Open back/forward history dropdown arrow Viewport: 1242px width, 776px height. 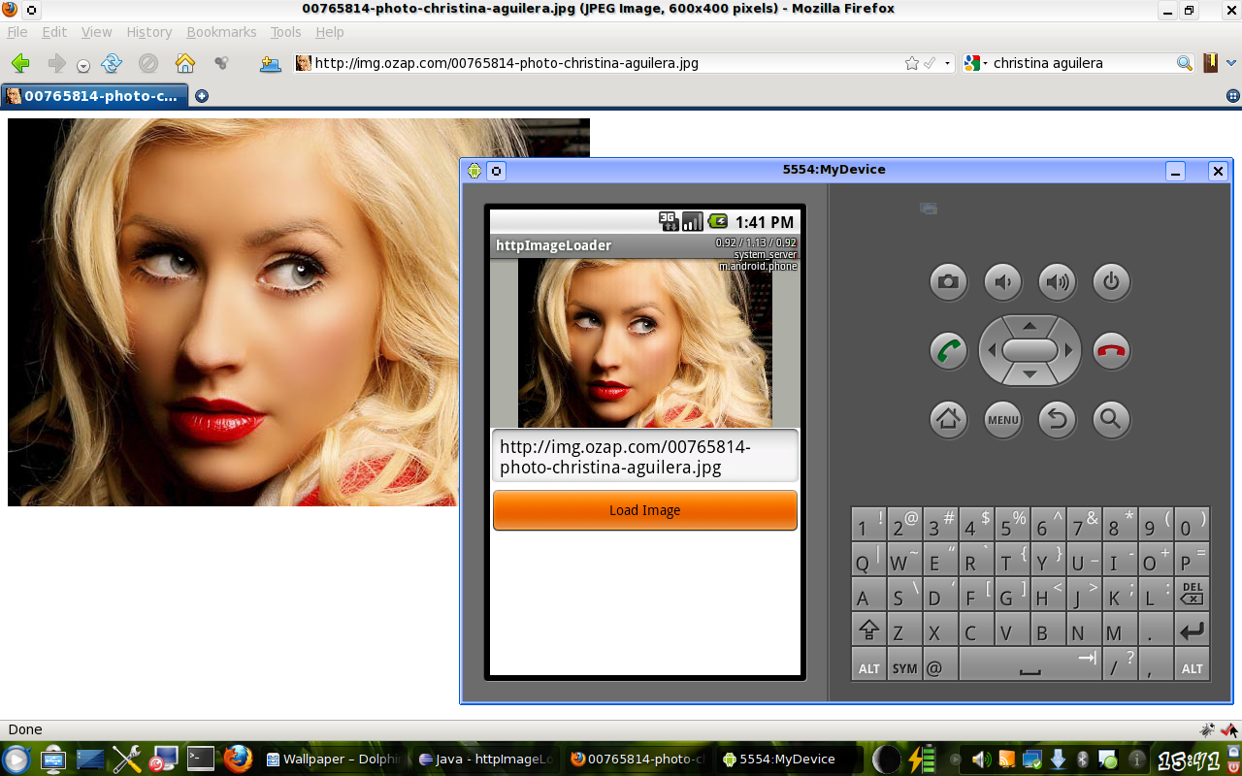point(83,66)
